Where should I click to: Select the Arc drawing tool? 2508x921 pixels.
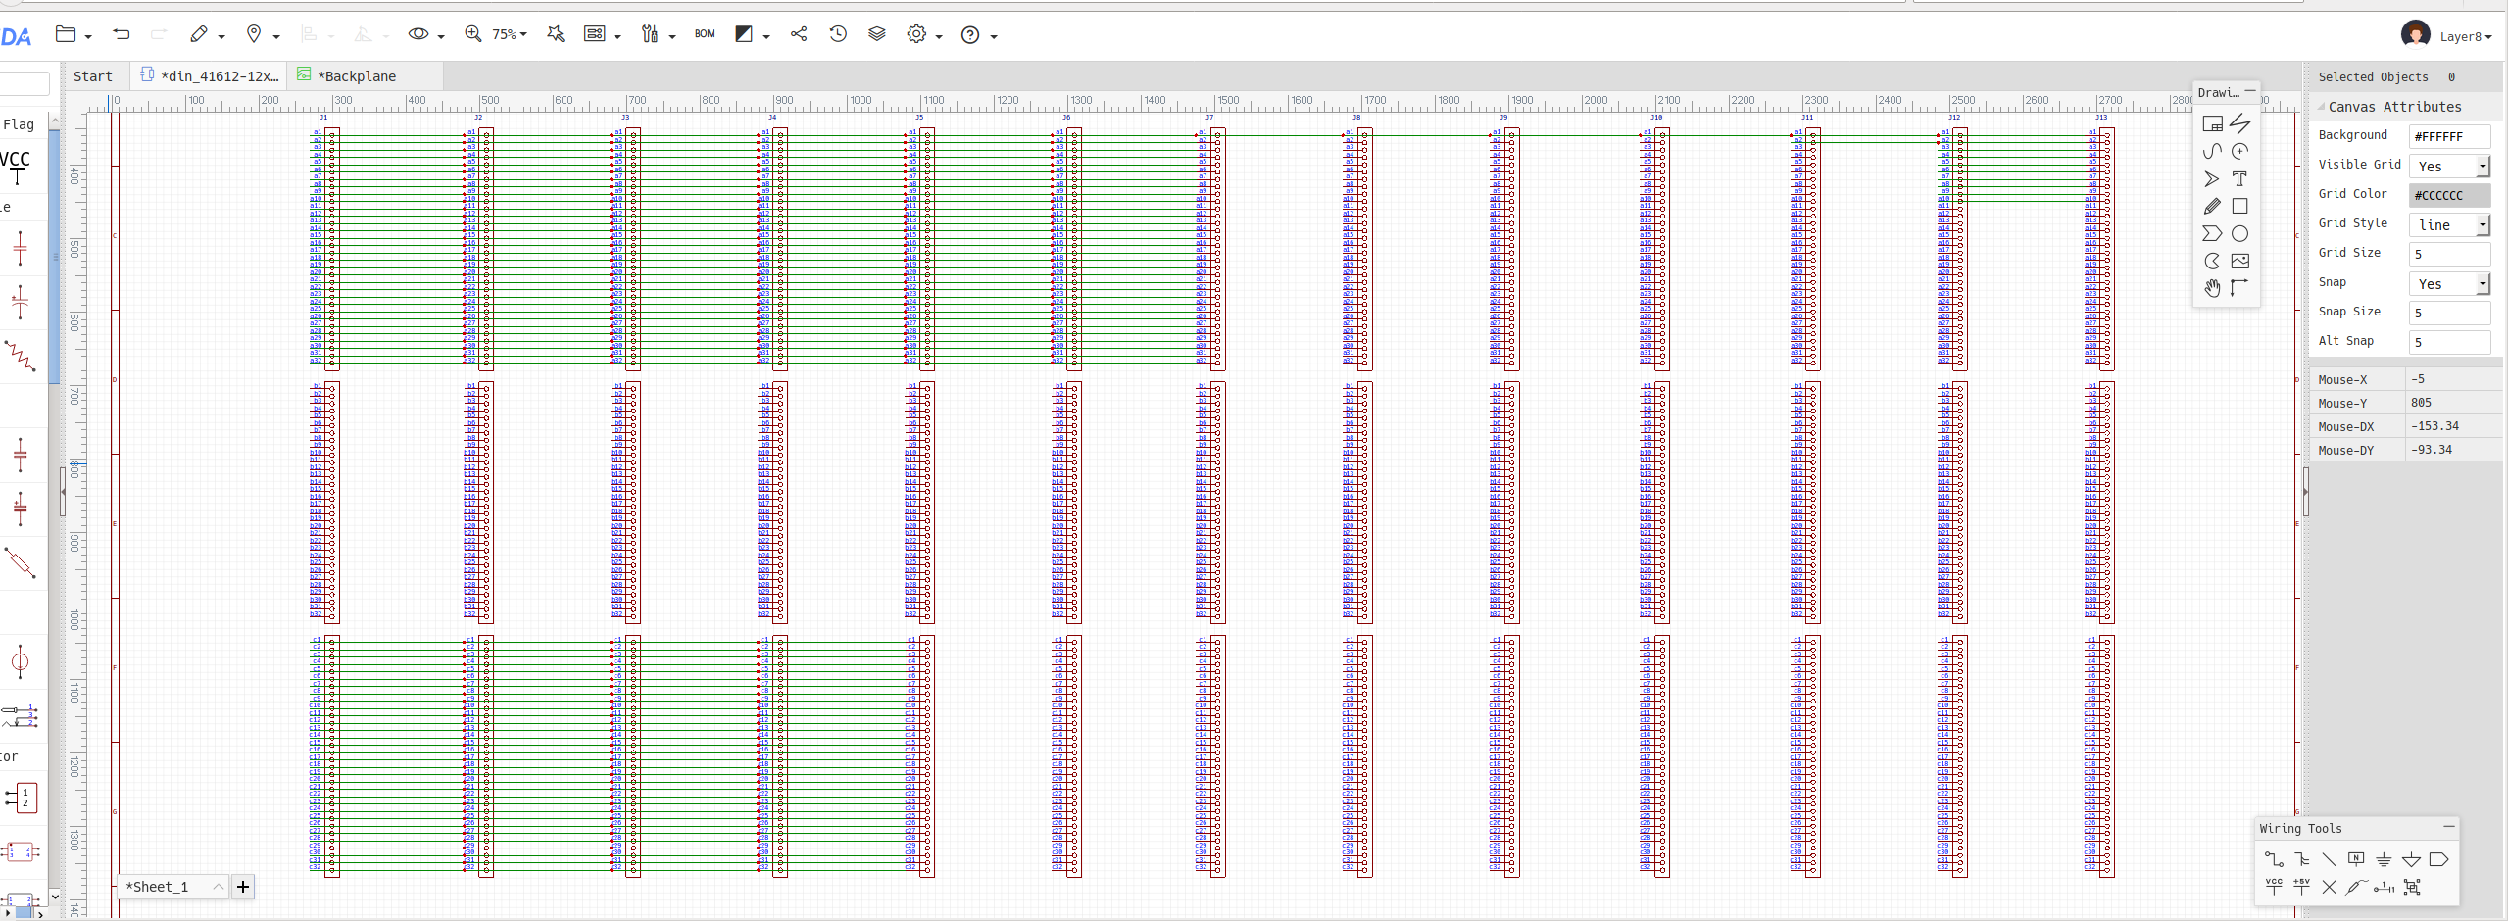(x=2239, y=151)
